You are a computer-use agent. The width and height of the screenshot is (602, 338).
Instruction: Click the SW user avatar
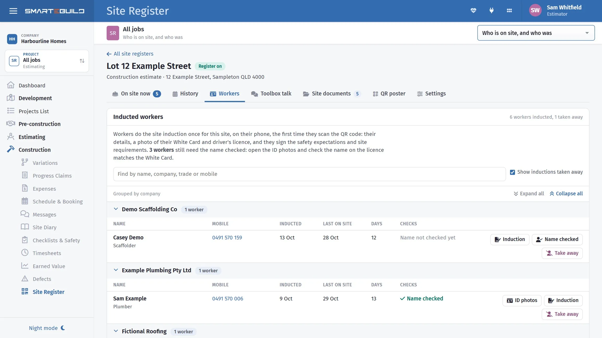pos(535,10)
